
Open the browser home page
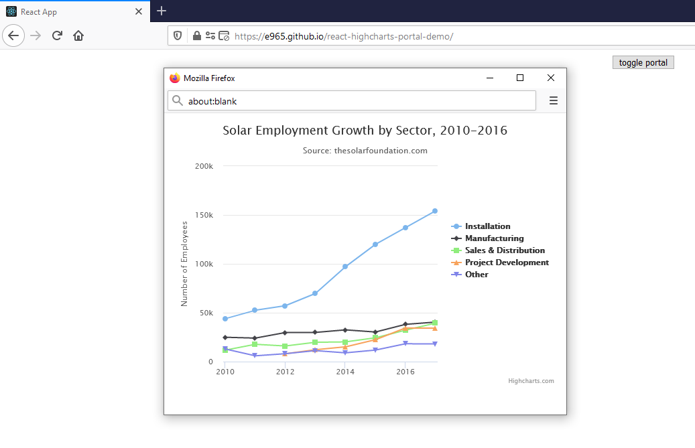78,35
